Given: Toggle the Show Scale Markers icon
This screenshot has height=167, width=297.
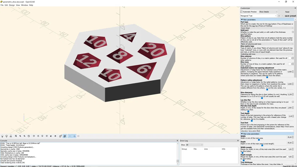Looking at the screenshot, I should click(74, 136).
